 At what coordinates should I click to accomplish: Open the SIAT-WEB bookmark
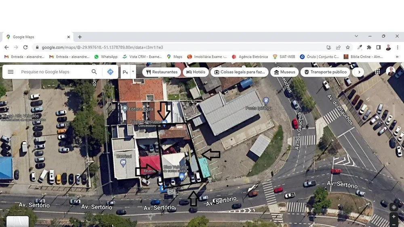point(284,57)
